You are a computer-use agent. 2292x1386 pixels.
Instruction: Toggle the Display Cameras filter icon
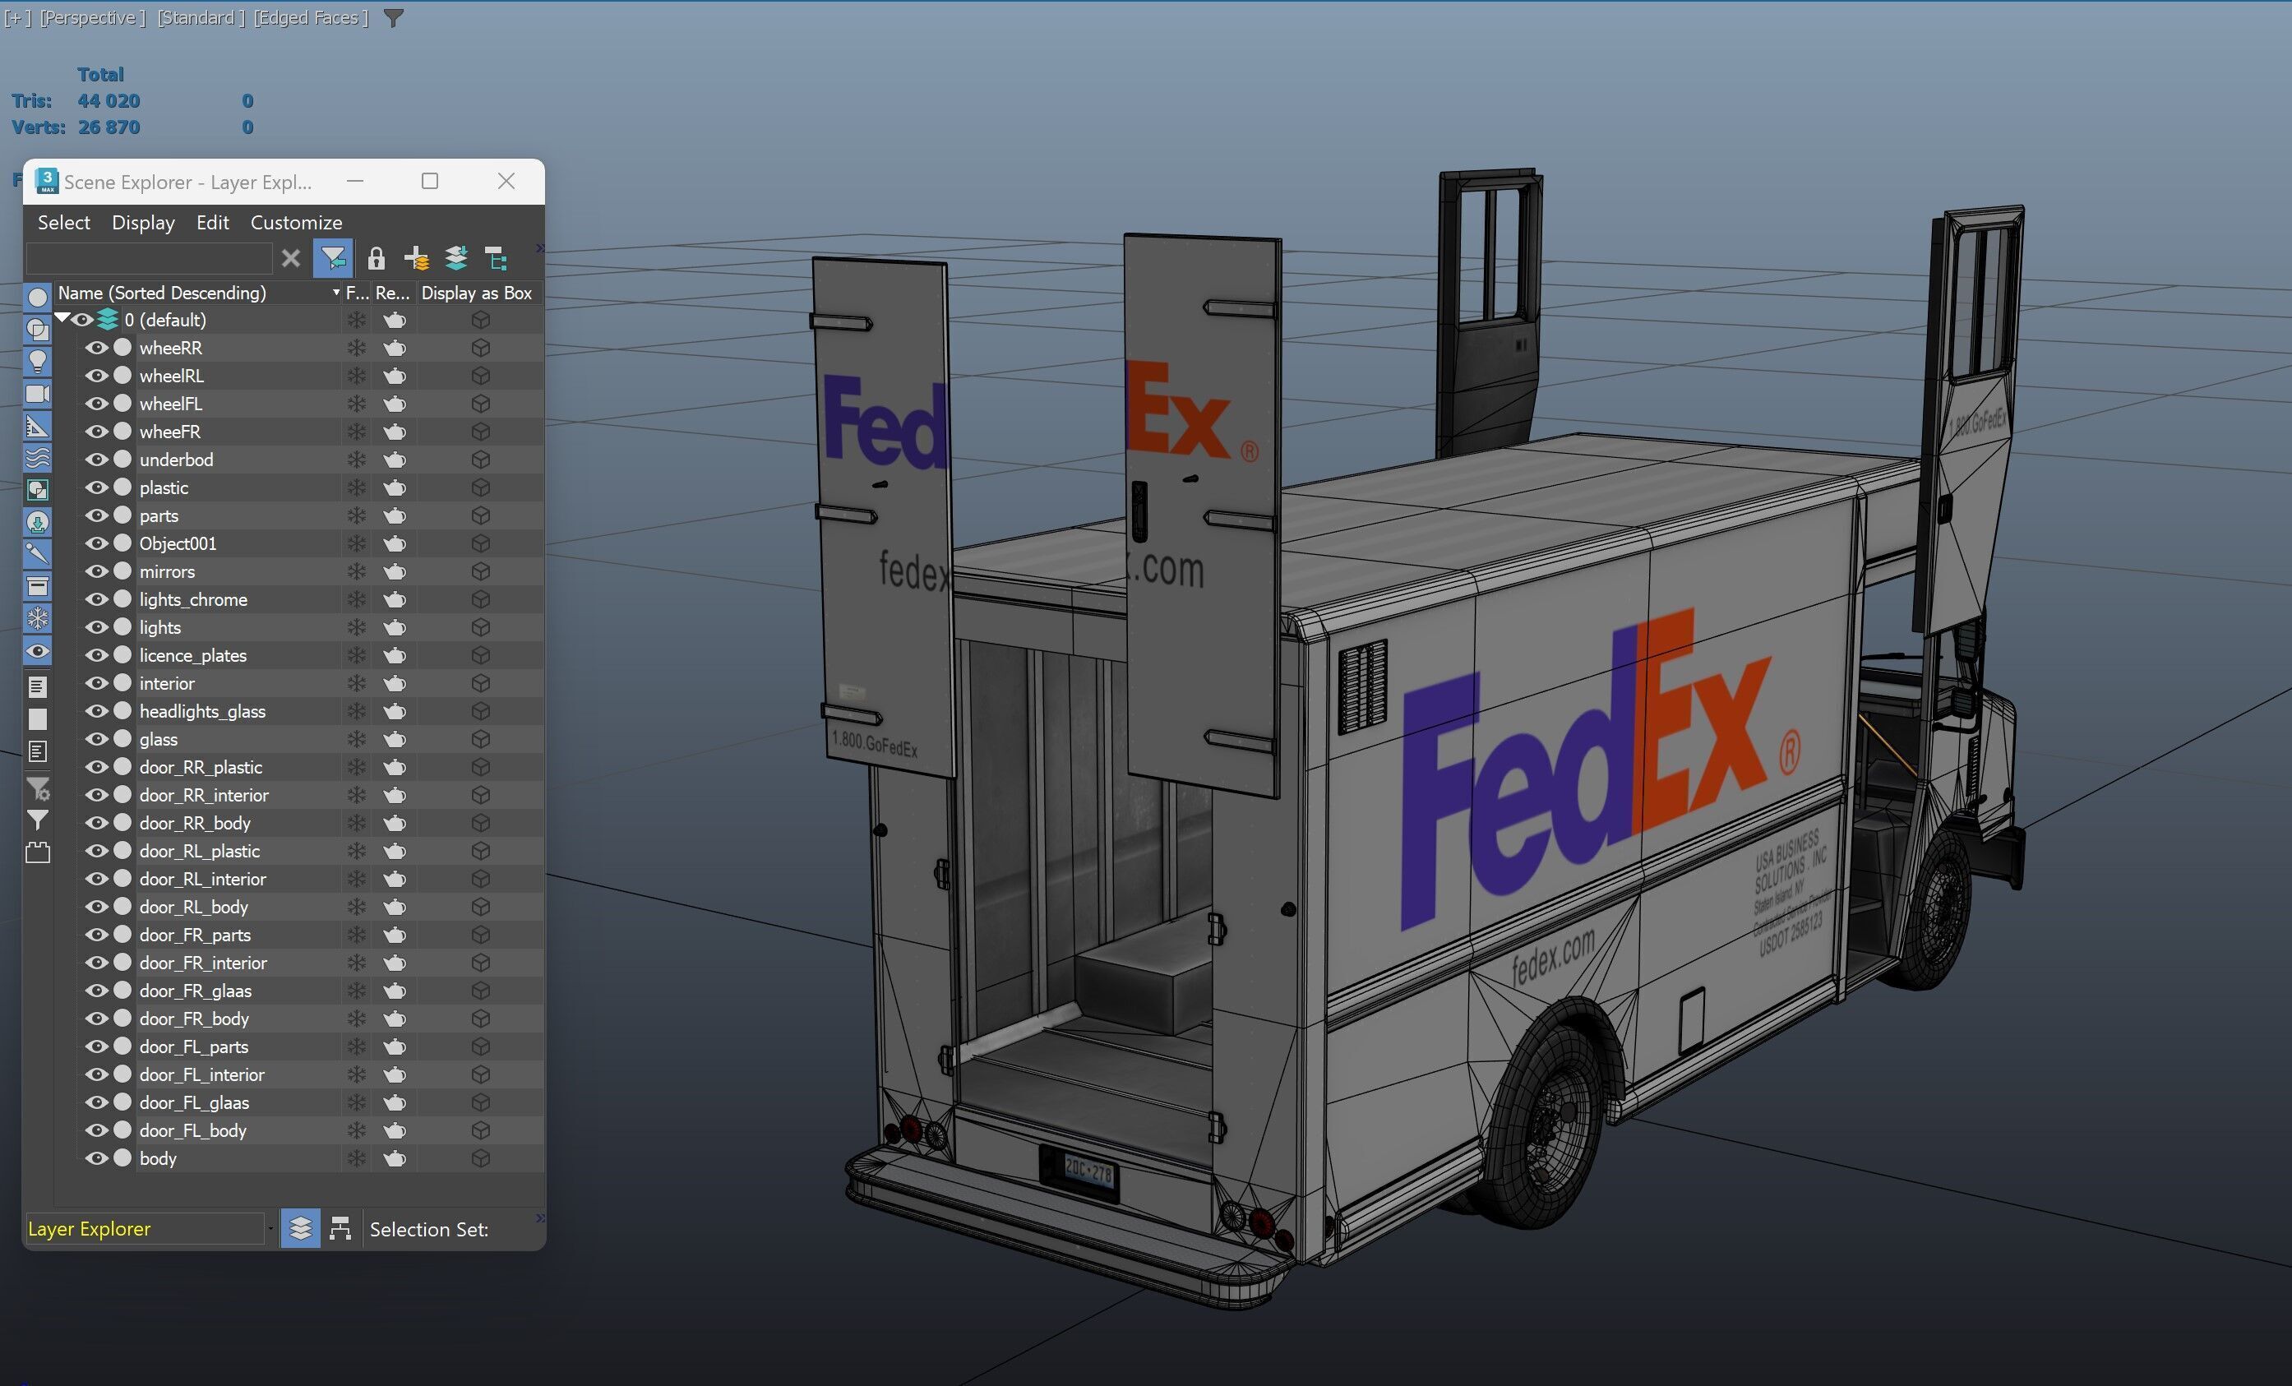coord(37,394)
